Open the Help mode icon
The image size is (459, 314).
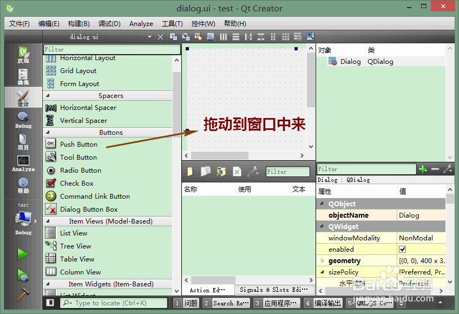click(x=23, y=185)
